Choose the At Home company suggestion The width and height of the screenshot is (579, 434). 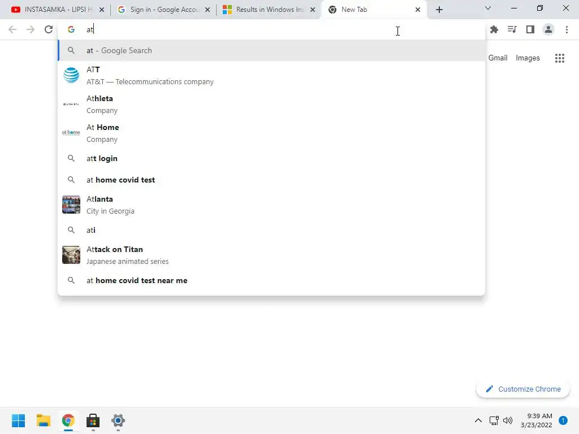pos(271,133)
